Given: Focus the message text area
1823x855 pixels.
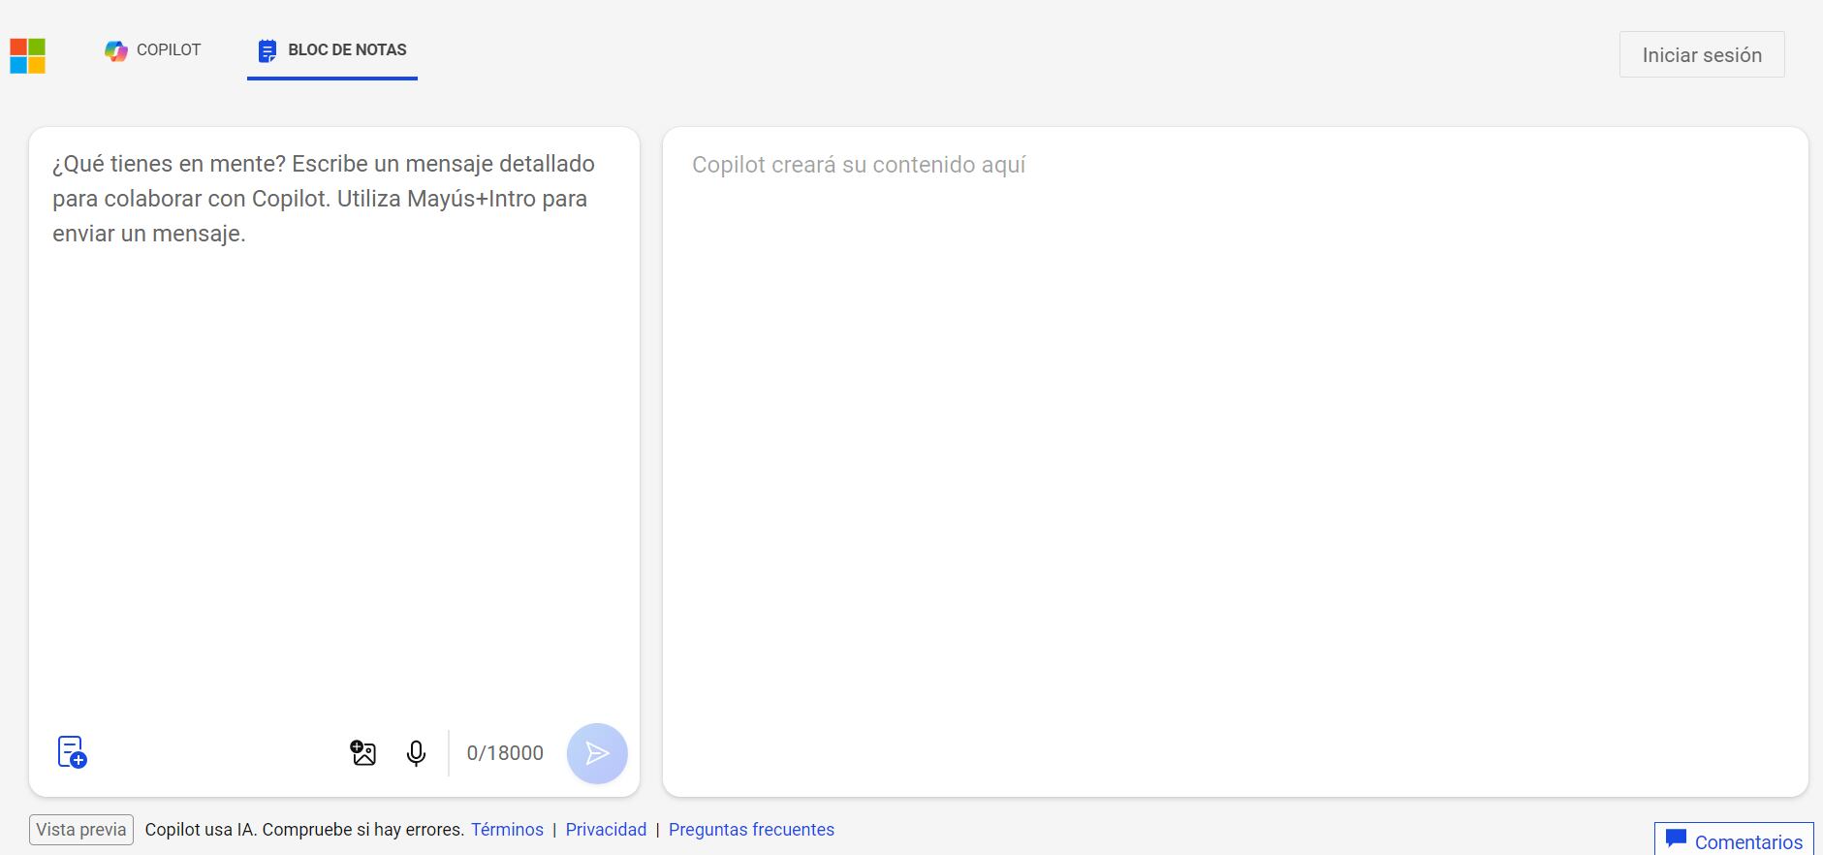Looking at the screenshot, I should click(333, 427).
